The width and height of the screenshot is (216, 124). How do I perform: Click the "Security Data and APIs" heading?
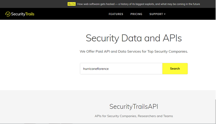pyautogui.click(x=134, y=38)
